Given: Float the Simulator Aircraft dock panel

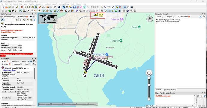Looking at the screenshot, I should pyautogui.click(x=202, y=14).
